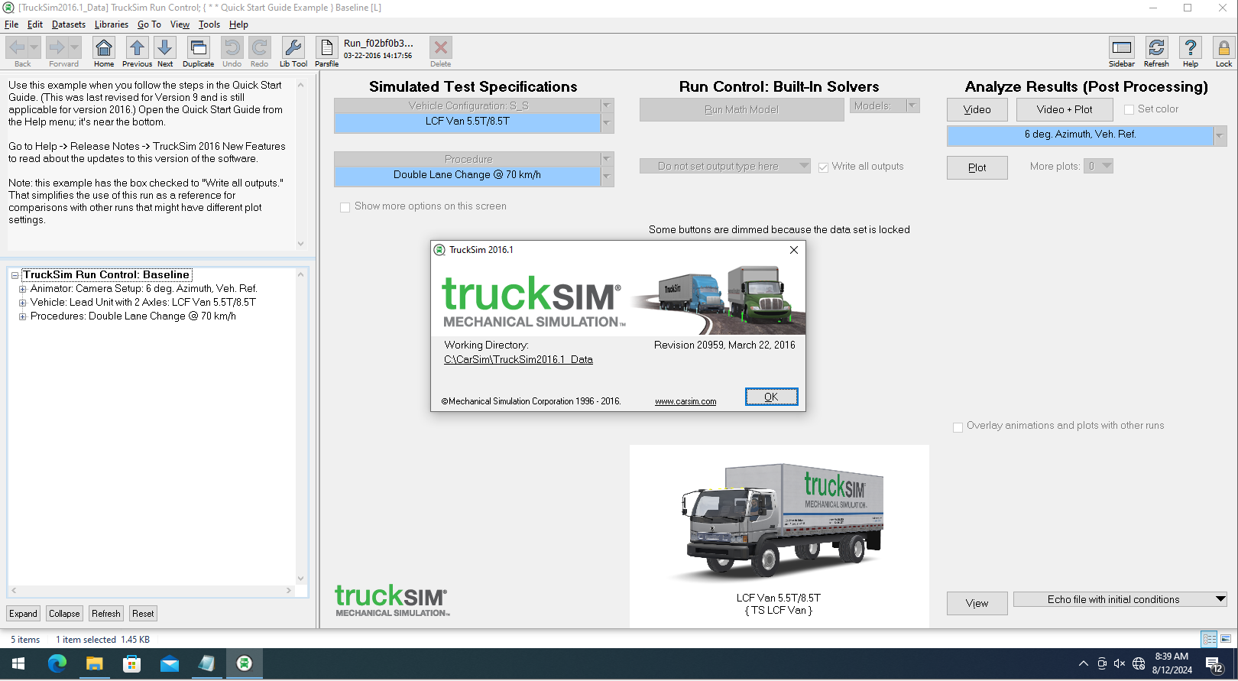
Task: Click Collapse button below tree
Action: (x=64, y=613)
